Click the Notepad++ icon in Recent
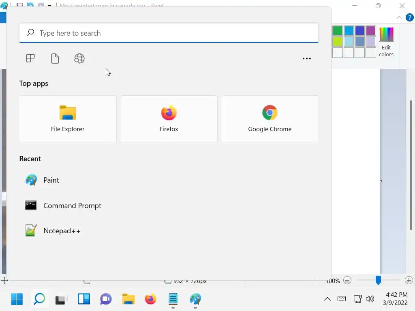The height and width of the screenshot is (311, 415). click(31, 230)
